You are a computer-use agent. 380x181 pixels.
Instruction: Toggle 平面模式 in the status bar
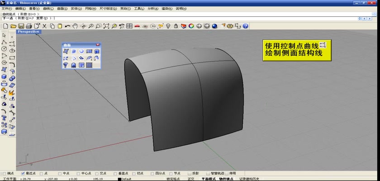pyautogui.click(x=208, y=179)
